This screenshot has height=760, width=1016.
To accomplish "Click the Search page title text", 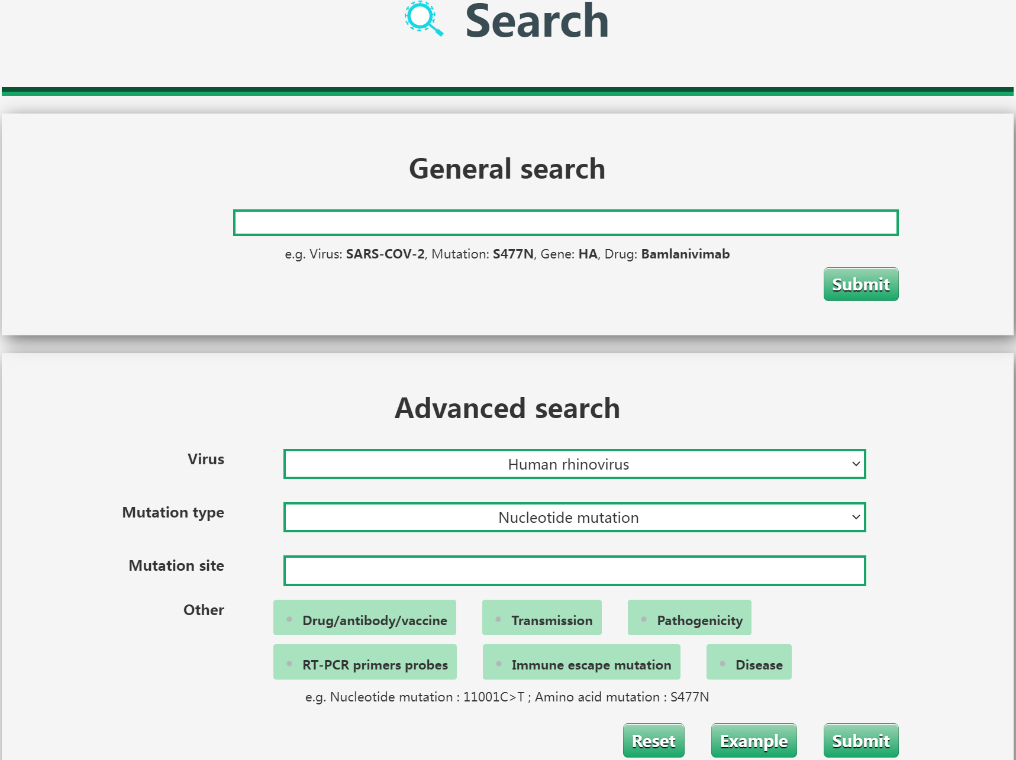I will pyautogui.click(x=536, y=21).
